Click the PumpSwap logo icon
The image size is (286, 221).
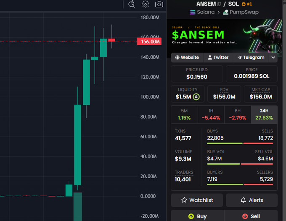click(225, 12)
